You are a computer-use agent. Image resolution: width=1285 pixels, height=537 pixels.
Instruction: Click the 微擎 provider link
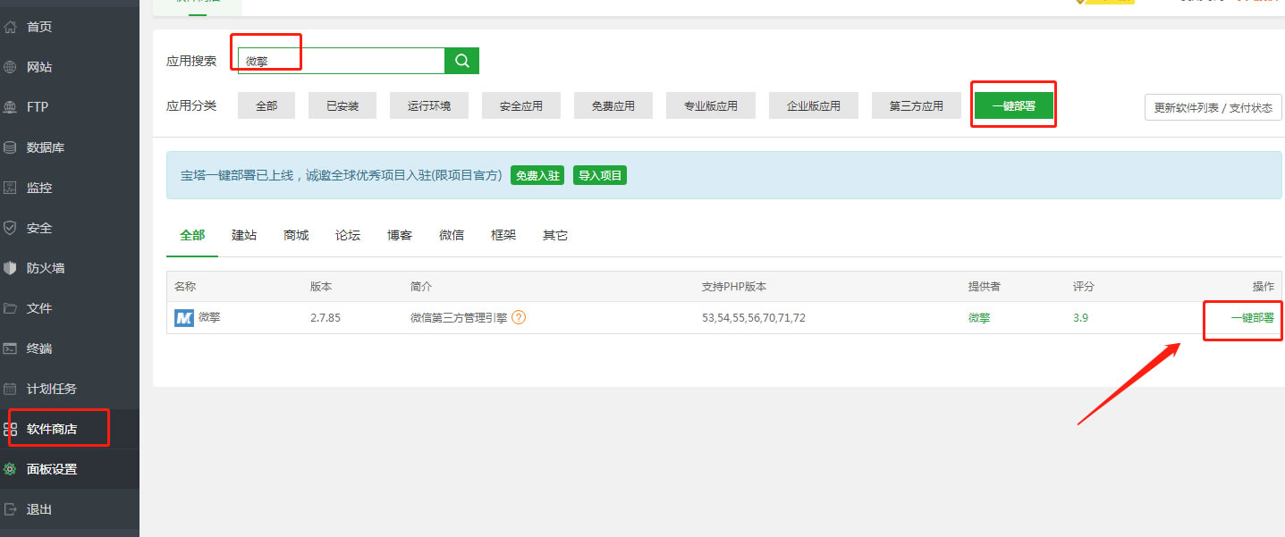tap(979, 317)
